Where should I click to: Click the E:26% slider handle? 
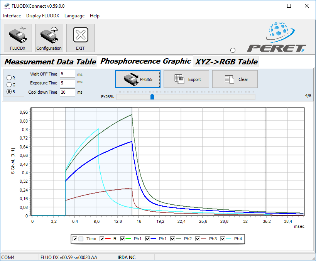pyautogui.click(x=152, y=97)
